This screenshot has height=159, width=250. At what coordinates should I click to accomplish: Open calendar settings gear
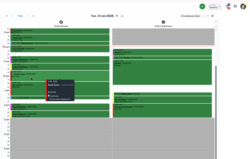(x=212, y=16)
